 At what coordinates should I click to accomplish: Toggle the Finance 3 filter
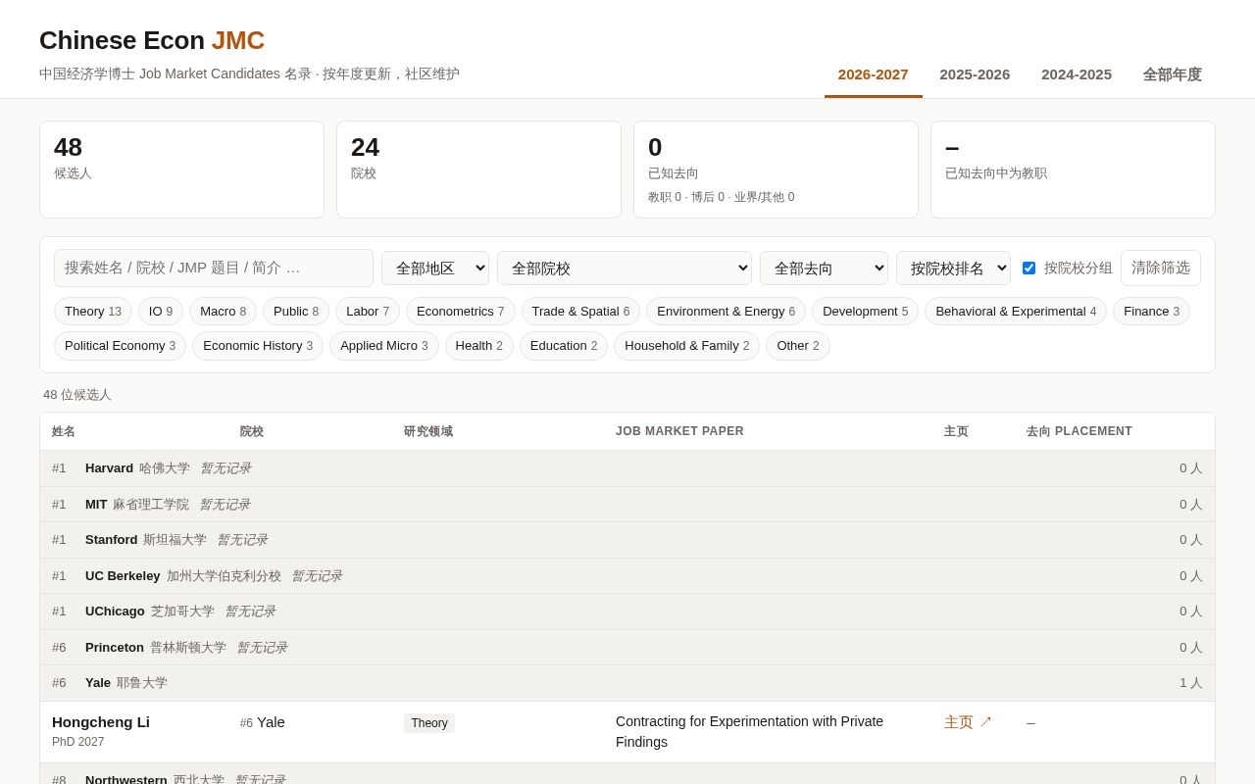[x=1151, y=312]
